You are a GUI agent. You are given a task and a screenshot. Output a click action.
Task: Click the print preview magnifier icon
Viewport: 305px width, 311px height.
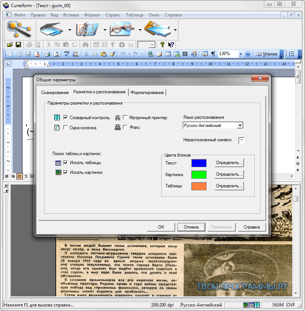click(56, 54)
